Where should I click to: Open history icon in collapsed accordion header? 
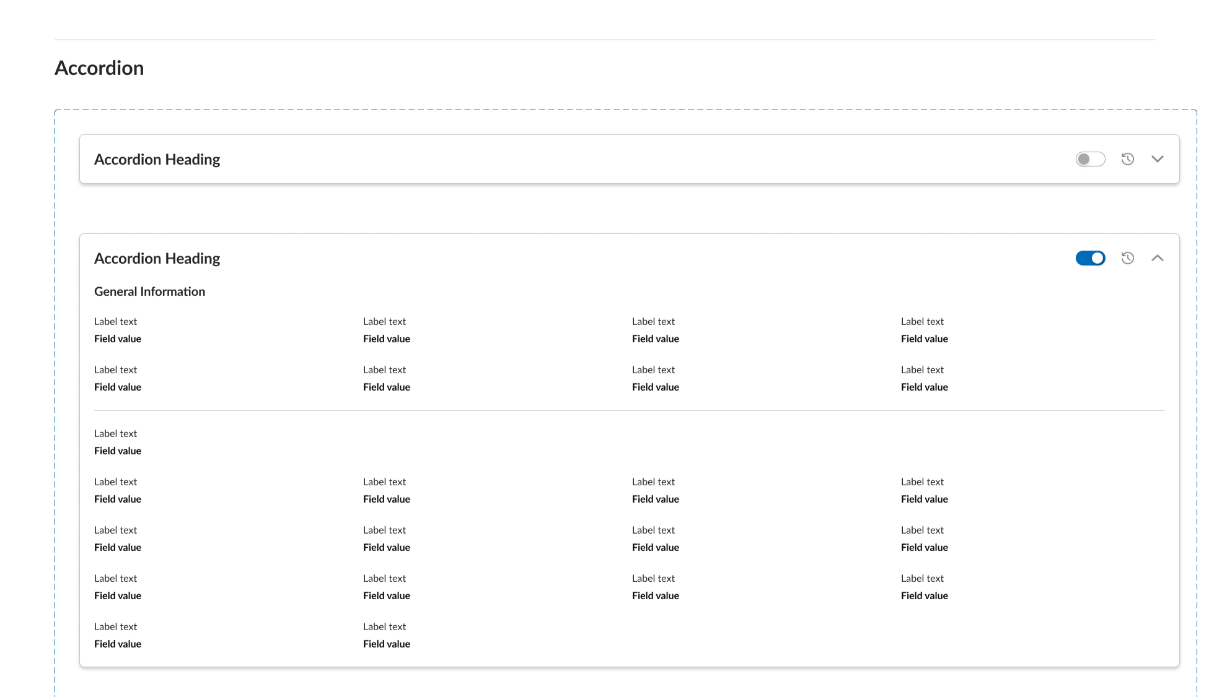(1127, 159)
